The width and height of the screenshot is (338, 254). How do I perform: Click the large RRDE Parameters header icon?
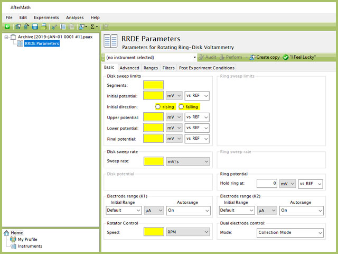(110, 41)
